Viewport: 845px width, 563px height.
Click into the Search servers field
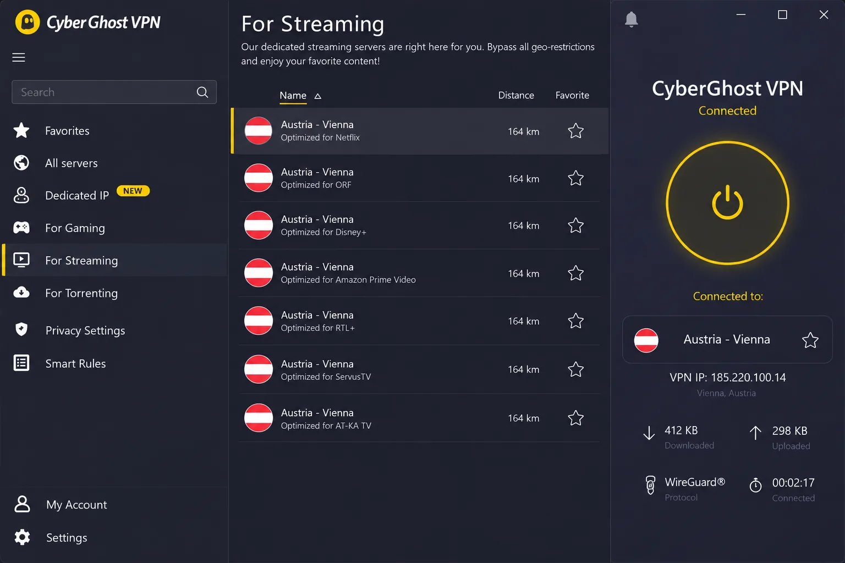114,92
